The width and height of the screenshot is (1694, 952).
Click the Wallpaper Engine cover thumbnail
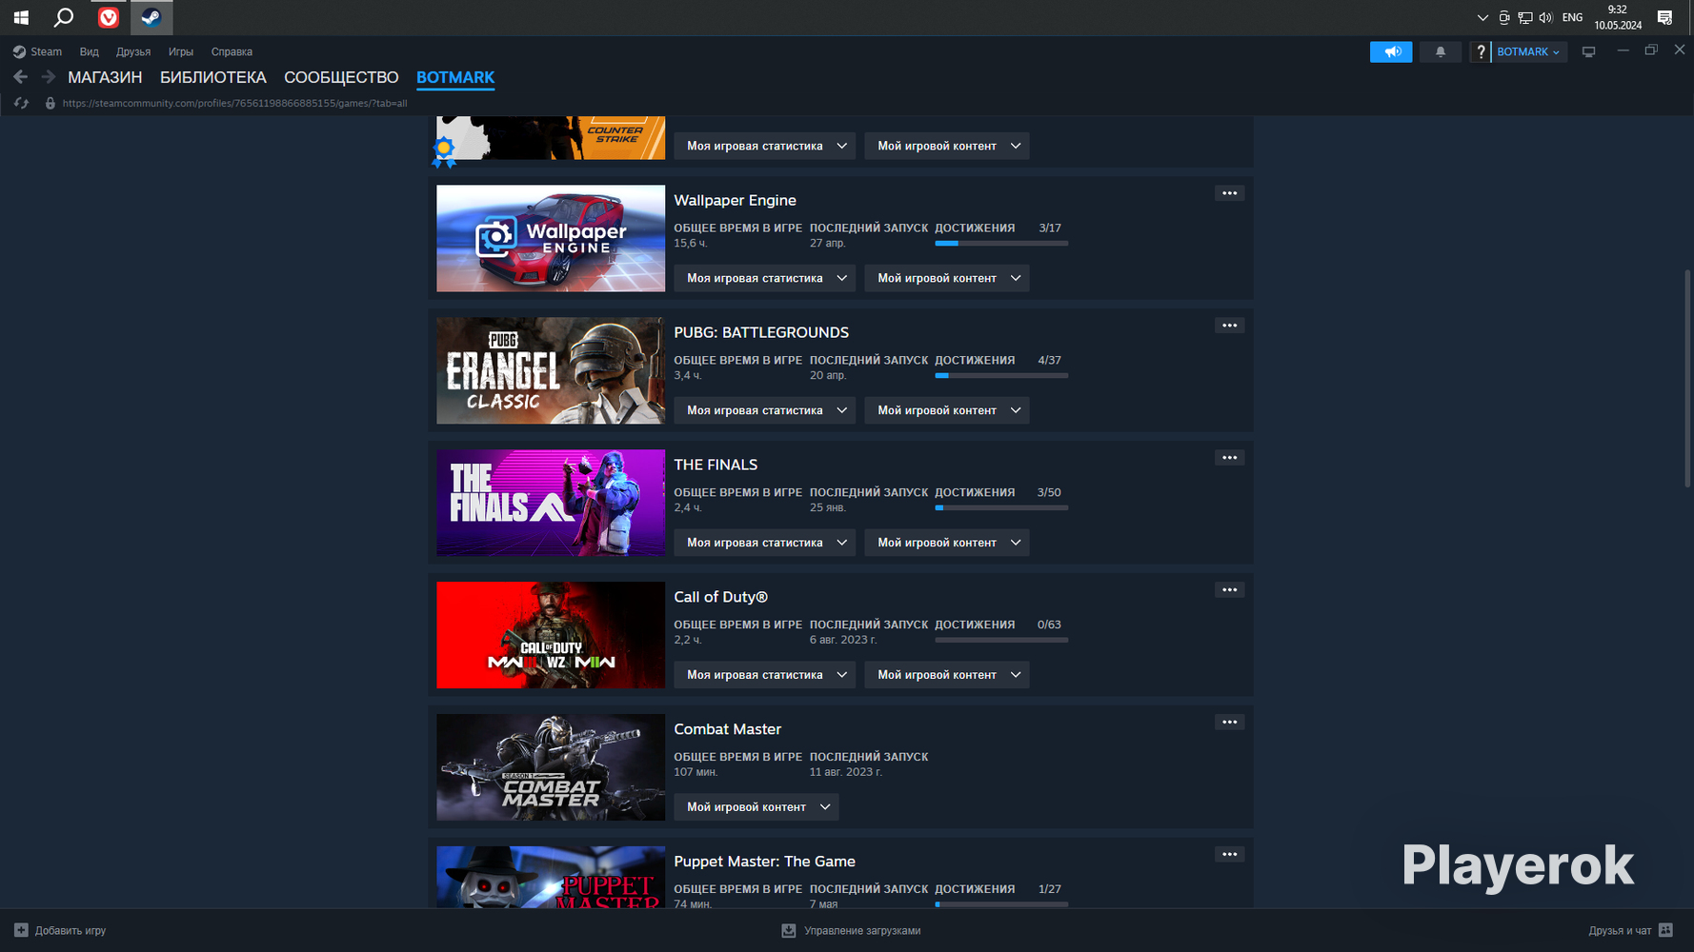(551, 238)
